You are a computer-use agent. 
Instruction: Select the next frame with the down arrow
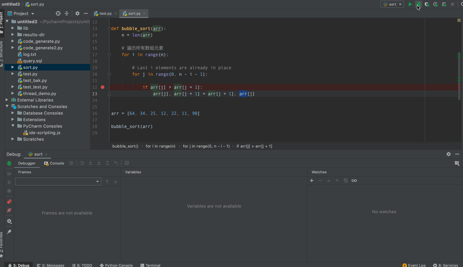tap(116, 181)
